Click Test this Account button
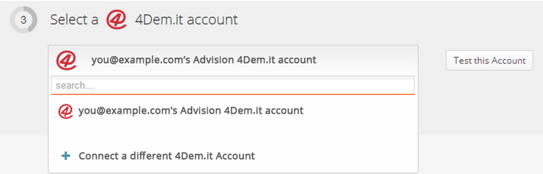Image resolution: width=543 pixels, height=174 pixels. (489, 60)
